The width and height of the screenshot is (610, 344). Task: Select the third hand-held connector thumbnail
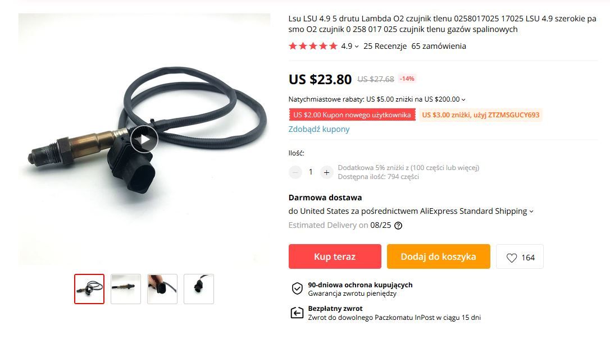point(162,289)
